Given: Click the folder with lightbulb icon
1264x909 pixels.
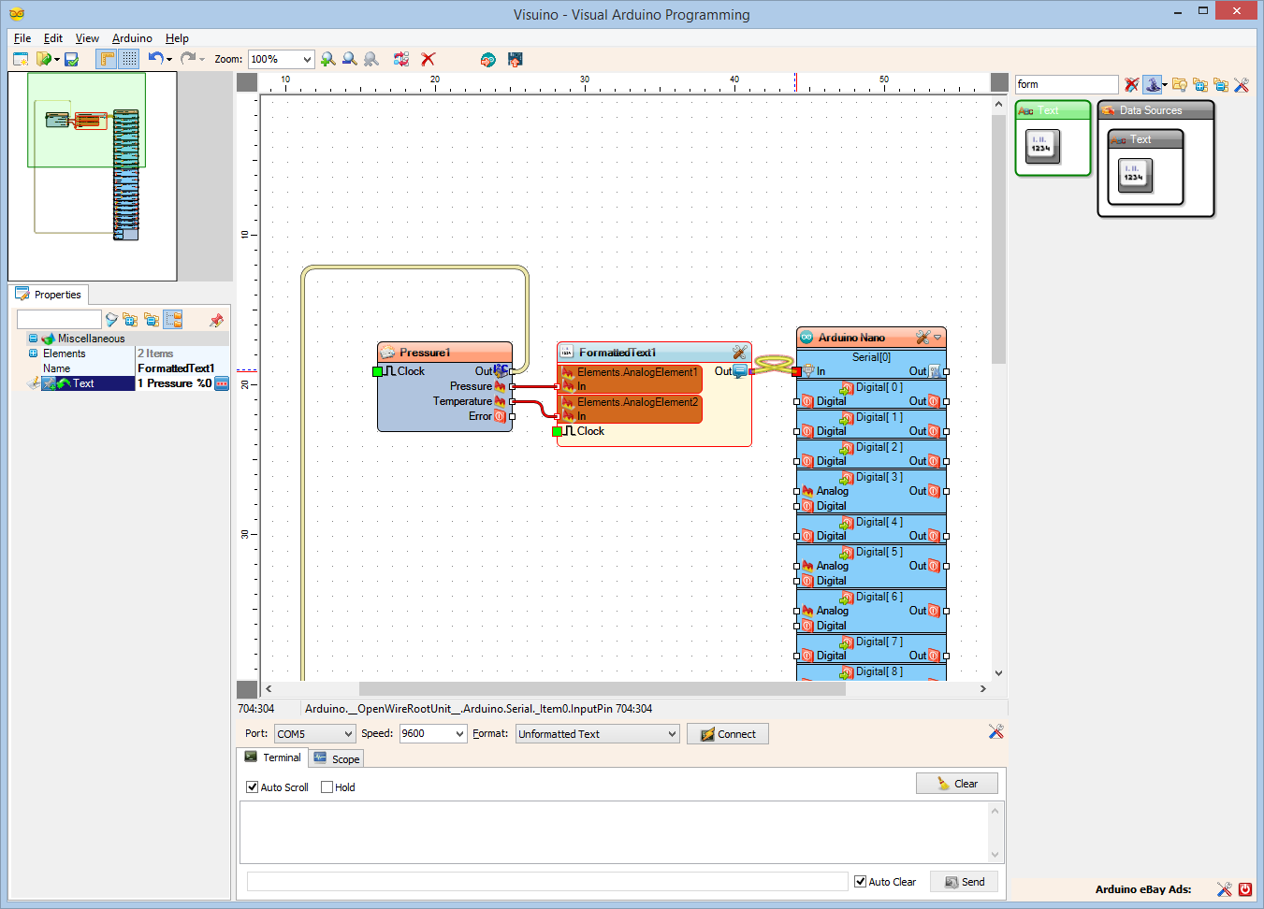Looking at the screenshot, I should click(x=1180, y=84).
